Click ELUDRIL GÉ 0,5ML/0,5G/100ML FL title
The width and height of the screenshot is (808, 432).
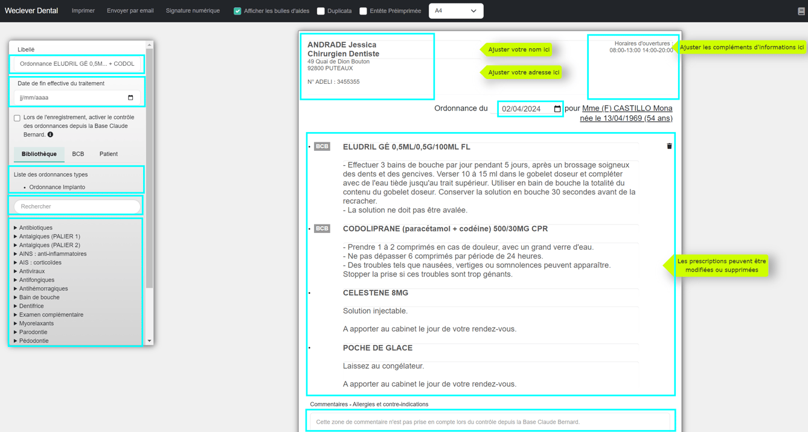click(406, 147)
